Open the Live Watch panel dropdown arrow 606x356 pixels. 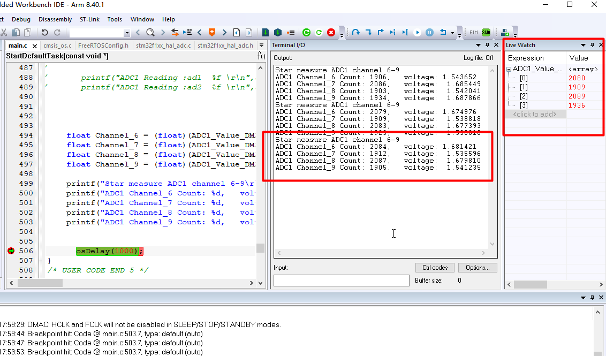tap(584, 44)
